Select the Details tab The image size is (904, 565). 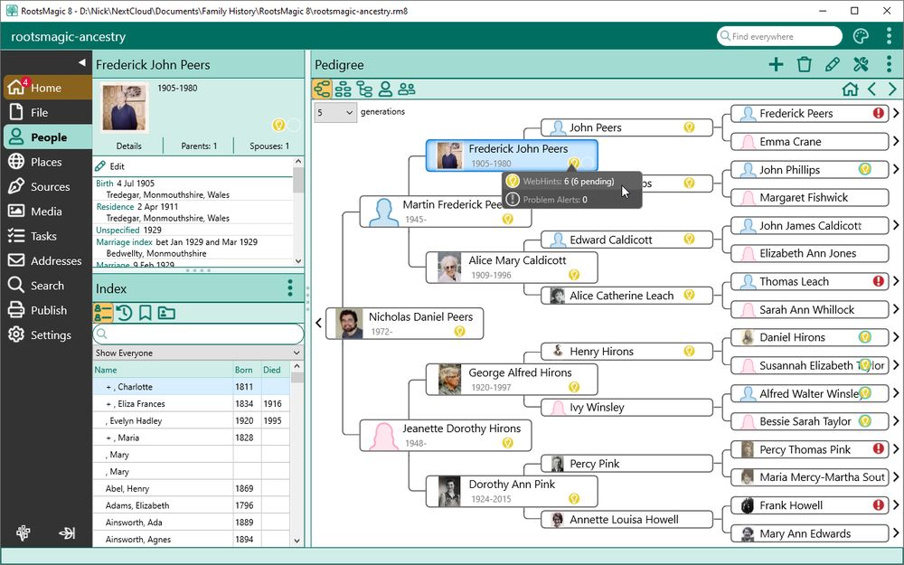[x=128, y=146]
